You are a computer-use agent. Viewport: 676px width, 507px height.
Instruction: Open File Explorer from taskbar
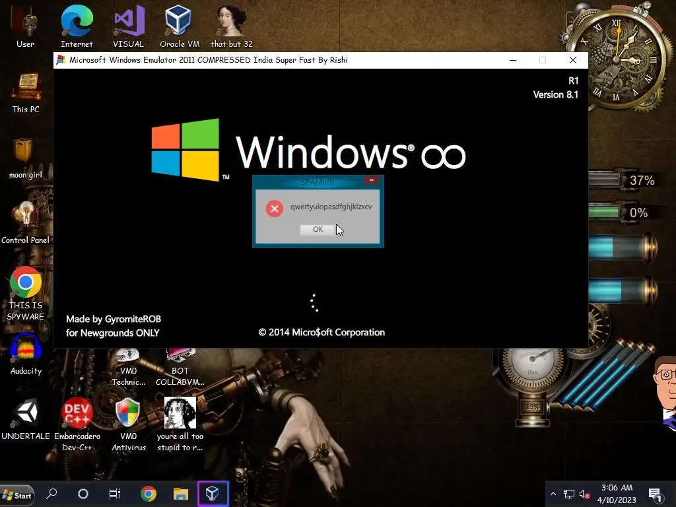(181, 494)
